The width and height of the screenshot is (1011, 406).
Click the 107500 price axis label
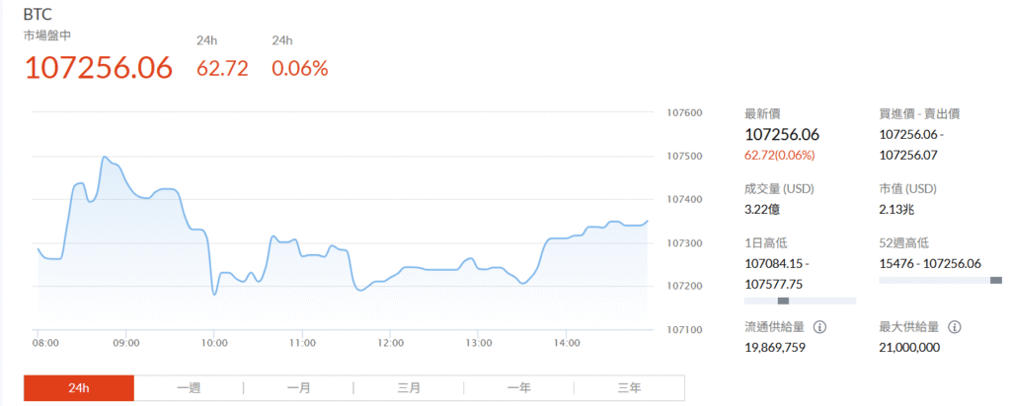click(x=684, y=157)
